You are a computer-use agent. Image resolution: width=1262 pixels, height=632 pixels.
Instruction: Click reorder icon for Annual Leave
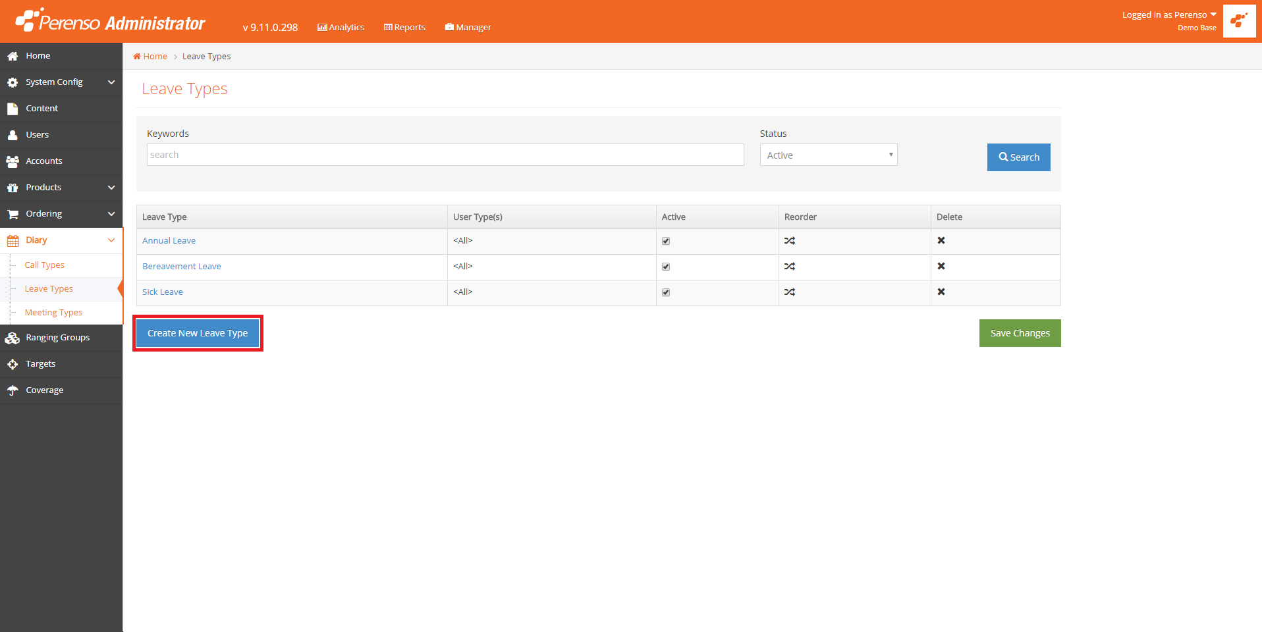coord(790,241)
